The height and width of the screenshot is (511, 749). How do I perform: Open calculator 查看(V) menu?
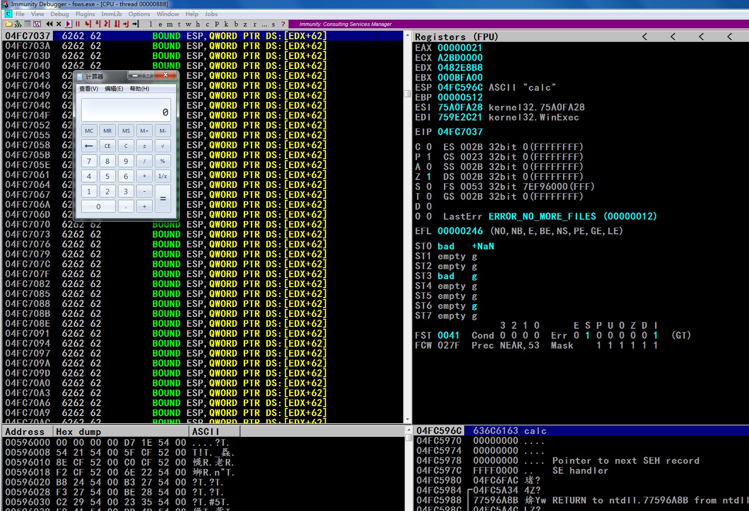click(x=88, y=89)
